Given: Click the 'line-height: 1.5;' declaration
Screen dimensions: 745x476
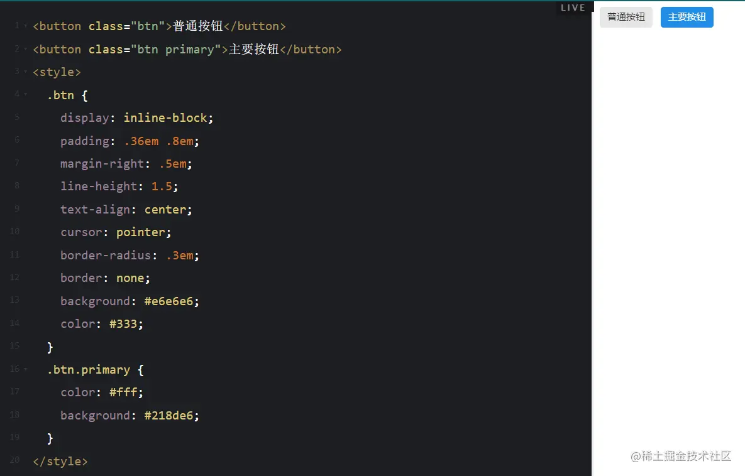Looking at the screenshot, I should (x=119, y=187).
